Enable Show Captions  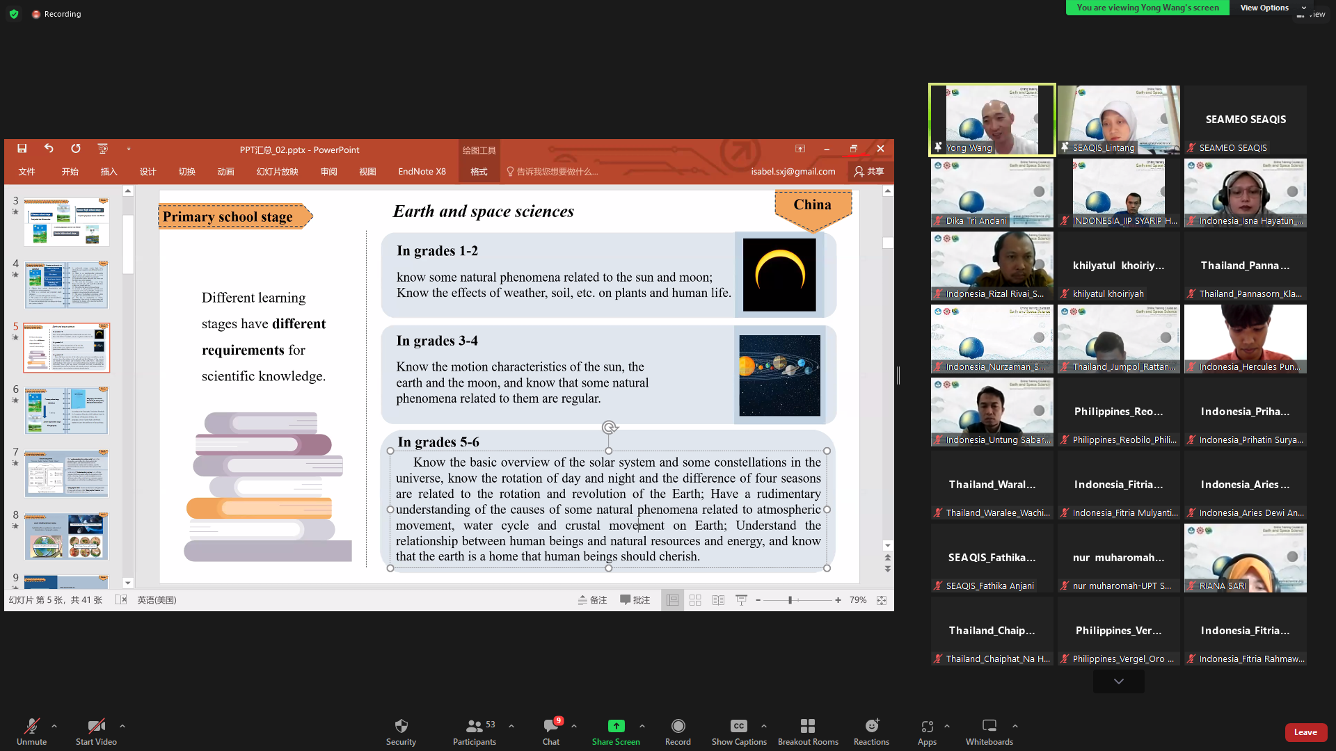(x=738, y=730)
